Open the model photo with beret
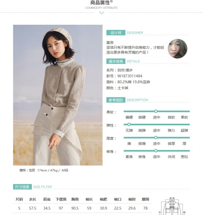 [x=58, y=95]
